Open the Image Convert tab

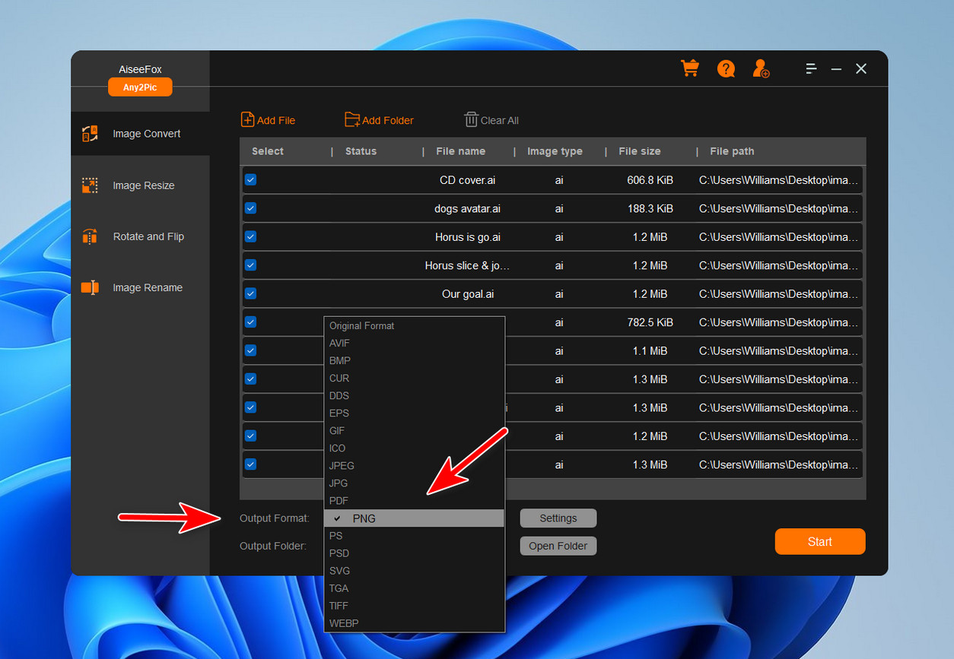point(140,134)
